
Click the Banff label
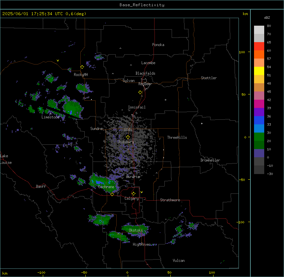click(x=41, y=187)
